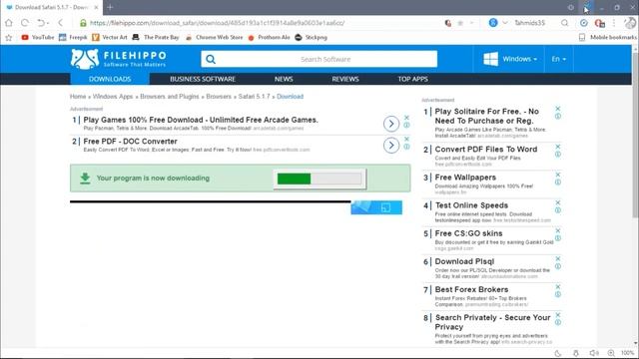Image resolution: width=639 pixels, height=359 pixels.
Task: Click the FileHippo logo
Action: point(118,59)
